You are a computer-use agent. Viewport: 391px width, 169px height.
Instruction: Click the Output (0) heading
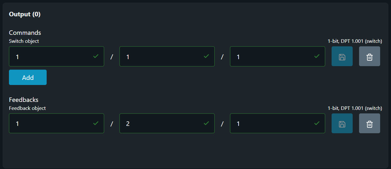25,14
